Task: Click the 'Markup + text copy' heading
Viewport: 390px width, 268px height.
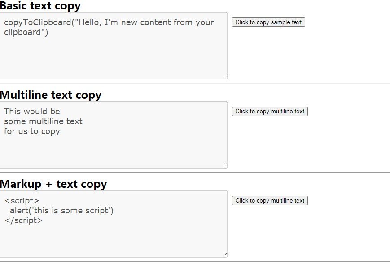Action: tap(53, 184)
